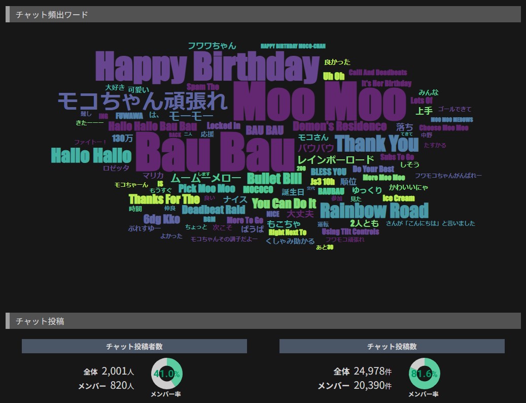Click the 'Locked In' word
This screenshot has width=526, height=403.
(x=223, y=126)
